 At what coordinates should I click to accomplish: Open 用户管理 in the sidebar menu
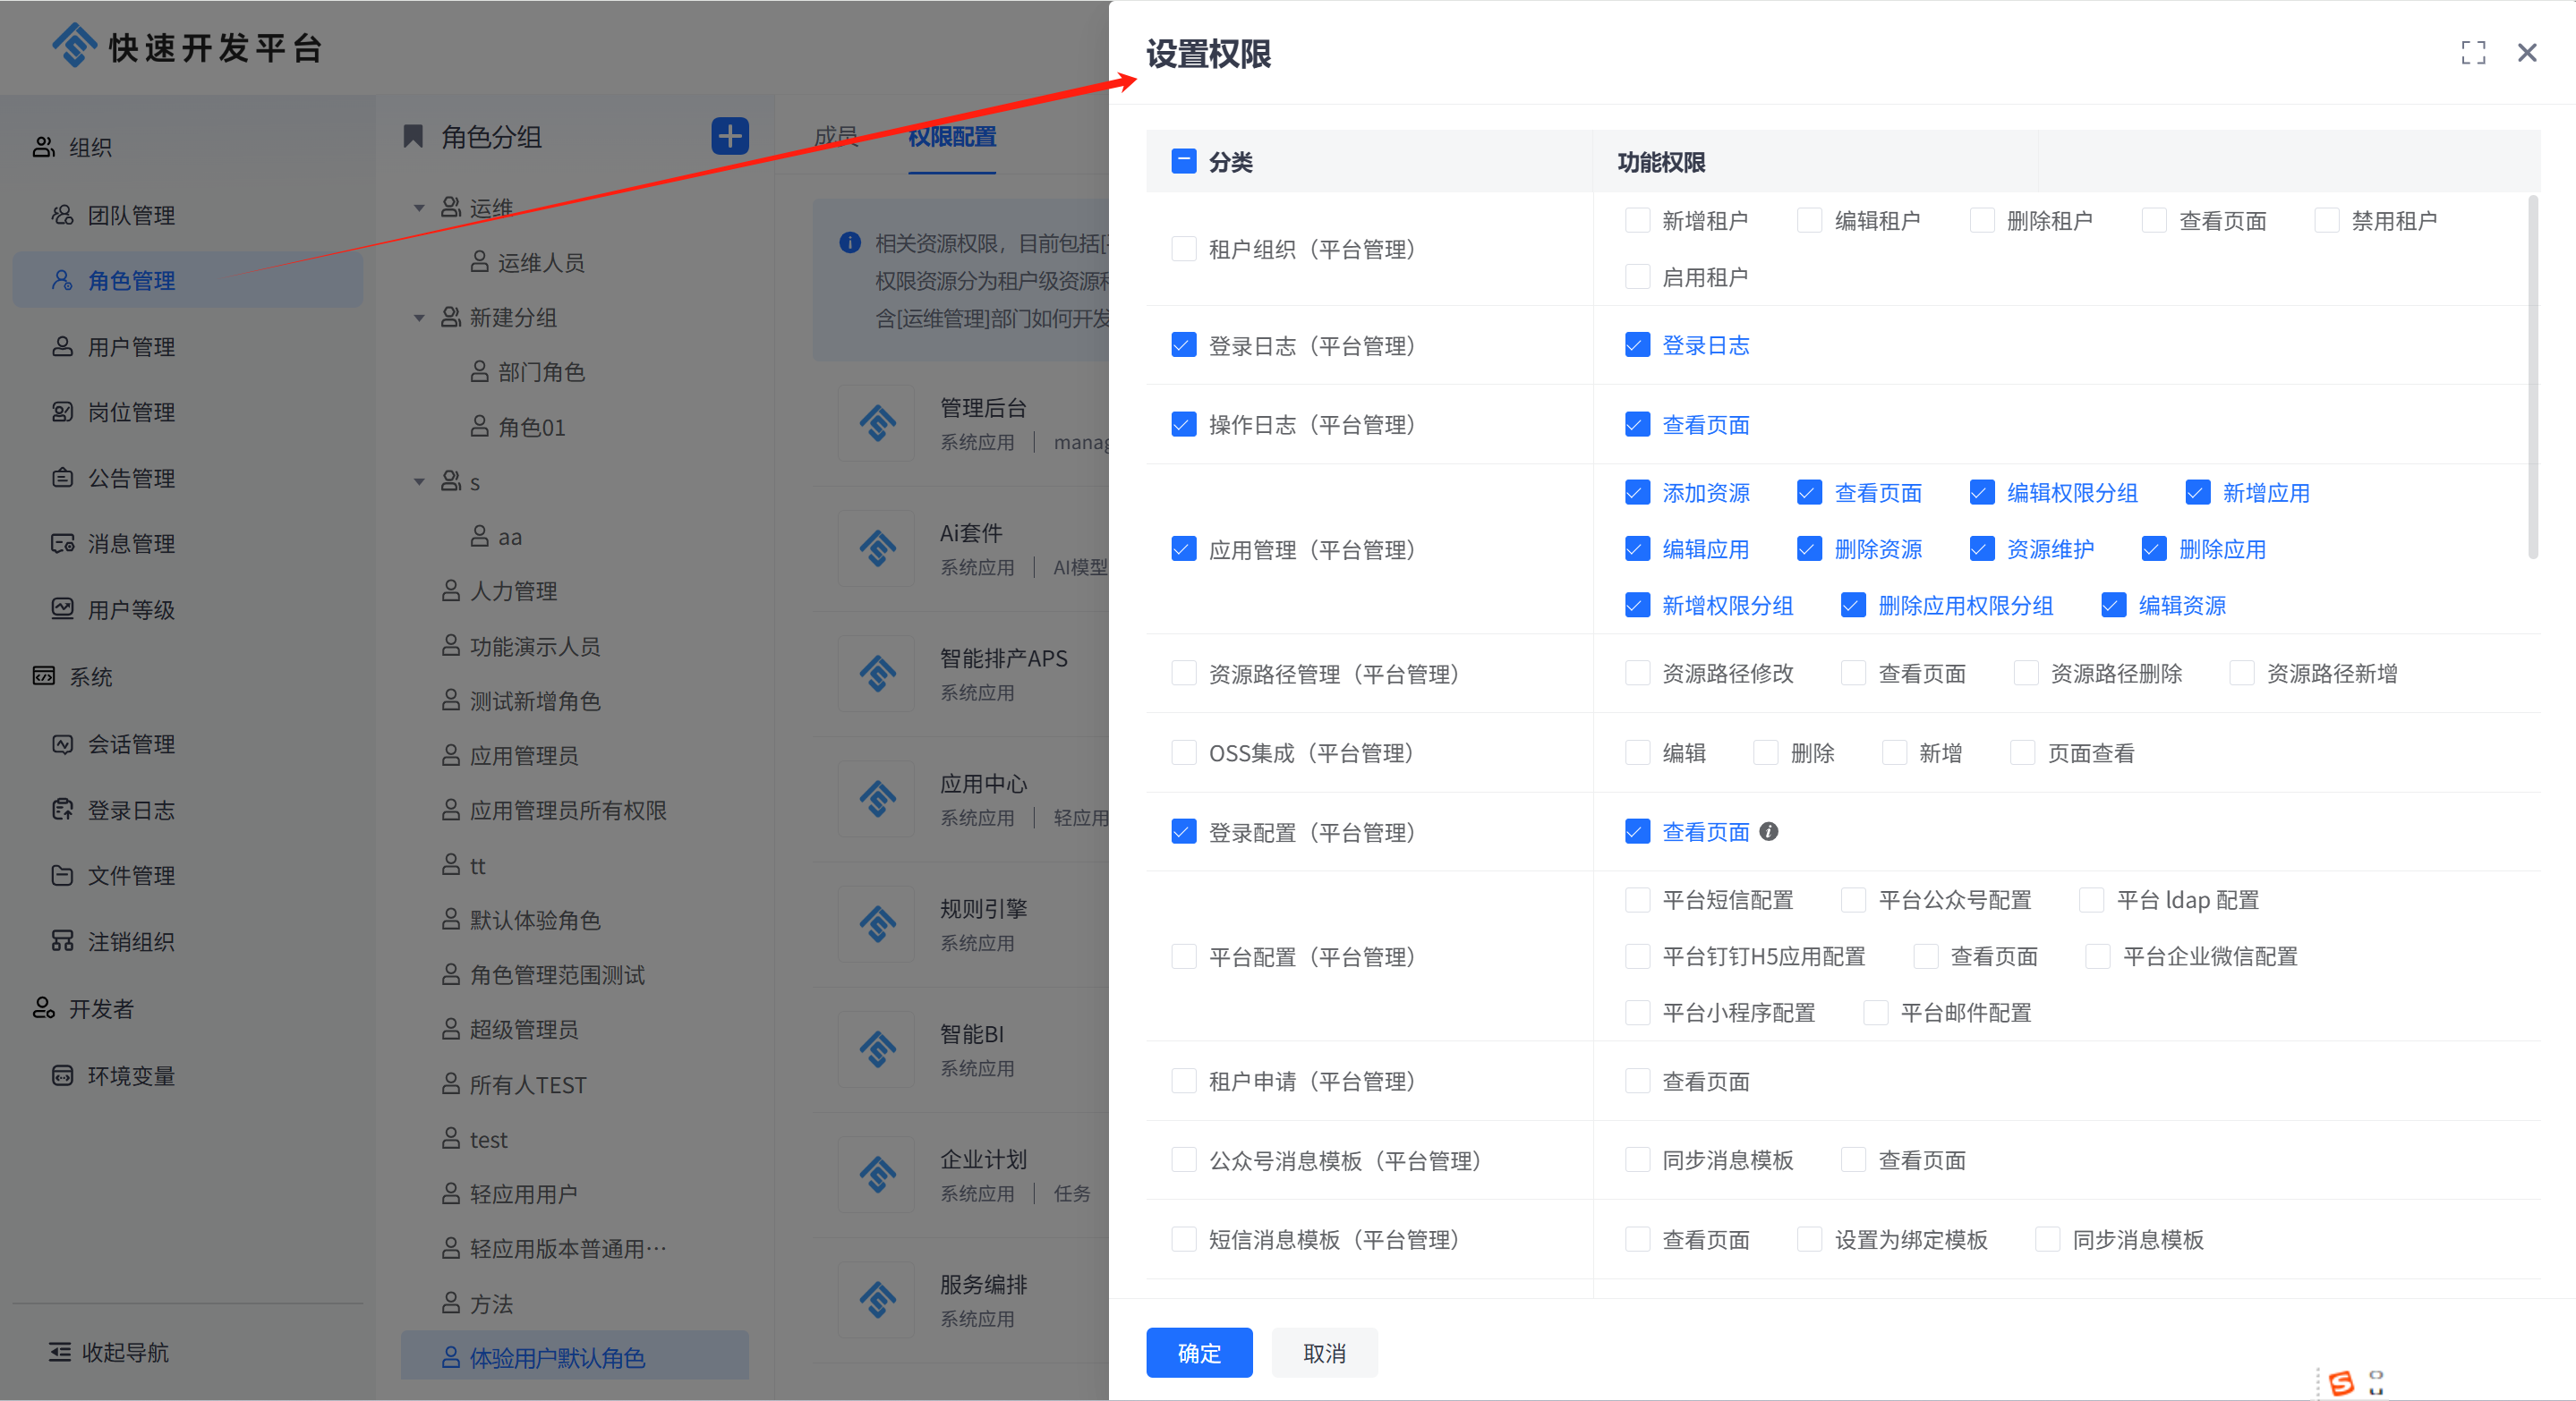click(x=131, y=347)
